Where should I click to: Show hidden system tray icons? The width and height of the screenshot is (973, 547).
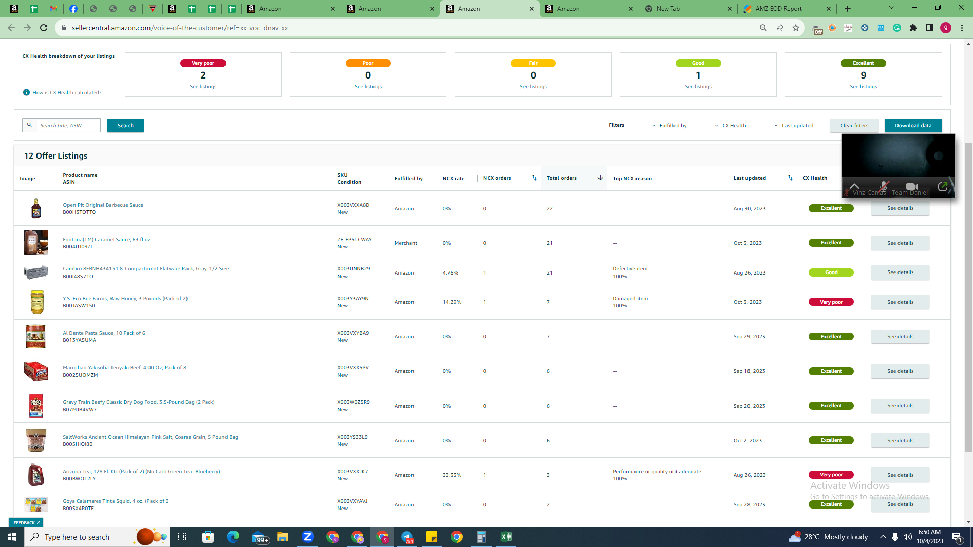[883, 537]
